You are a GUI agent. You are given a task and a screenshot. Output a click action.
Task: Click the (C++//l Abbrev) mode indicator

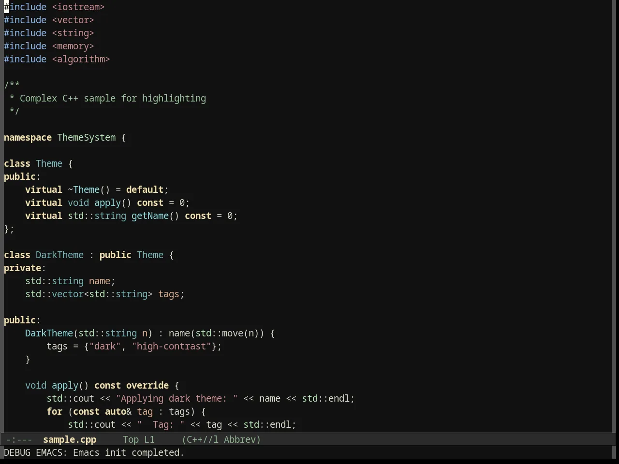click(x=221, y=439)
